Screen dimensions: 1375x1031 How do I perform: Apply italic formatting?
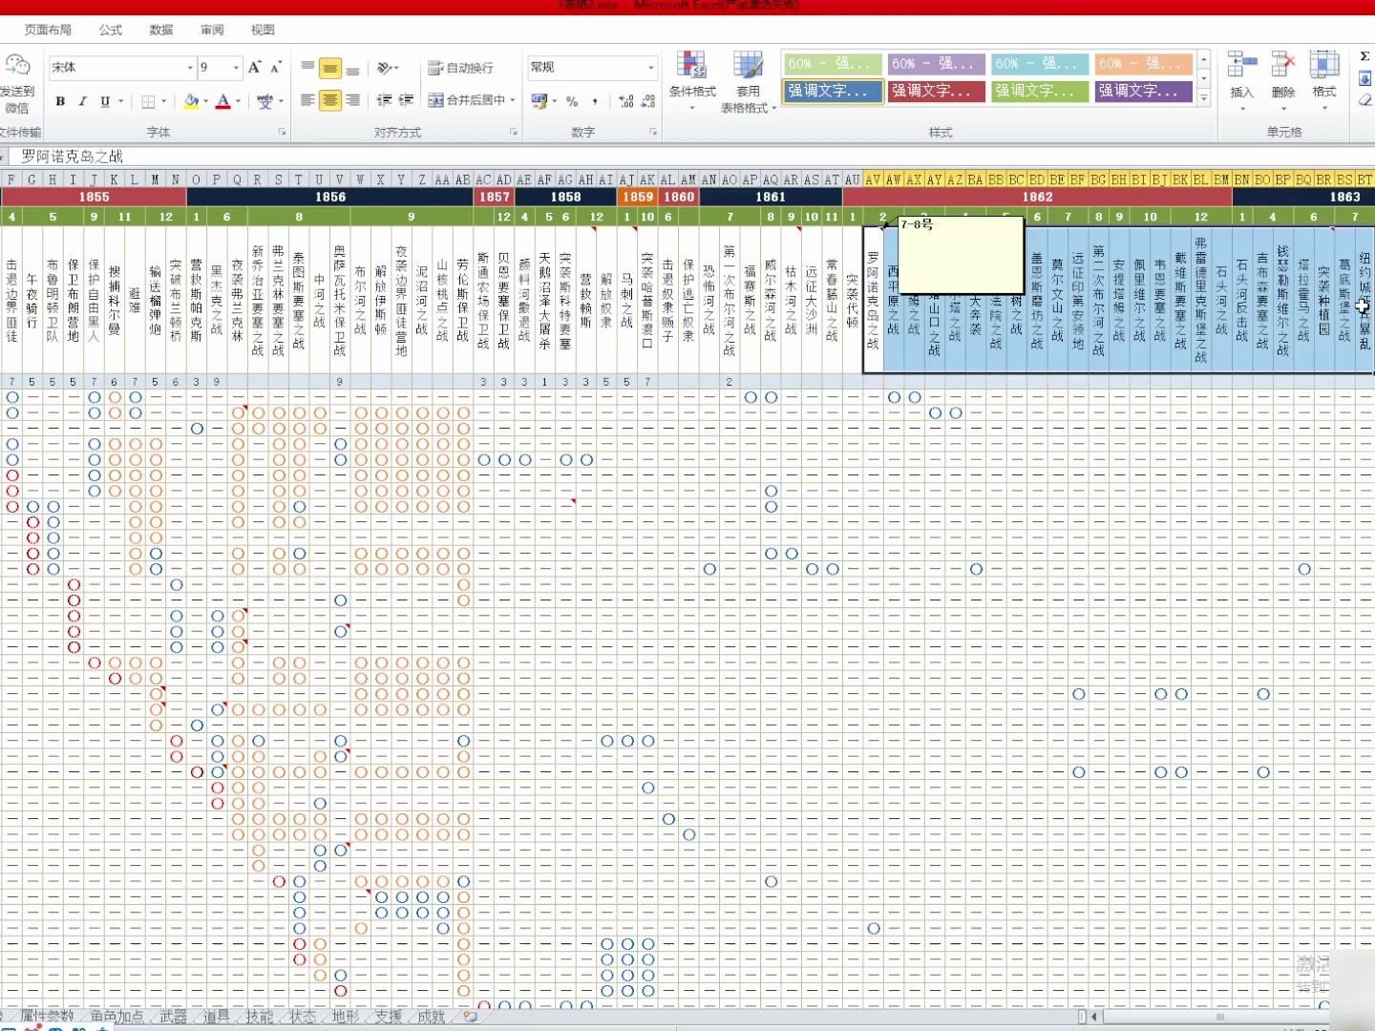pyautogui.click(x=82, y=101)
